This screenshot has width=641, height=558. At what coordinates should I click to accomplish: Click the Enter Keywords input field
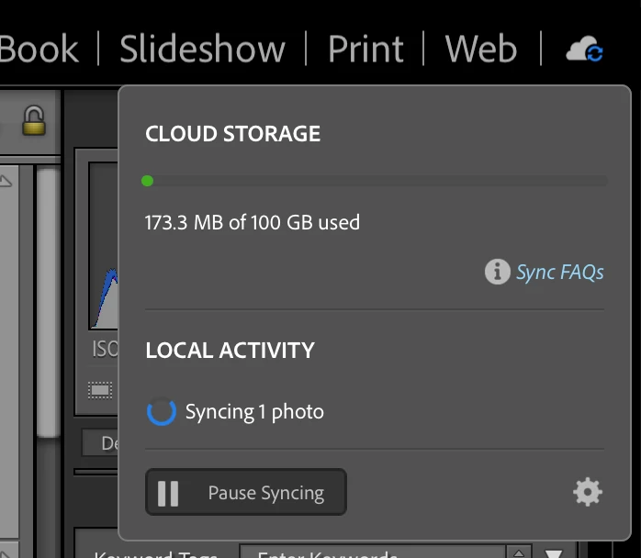[x=367, y=553]
